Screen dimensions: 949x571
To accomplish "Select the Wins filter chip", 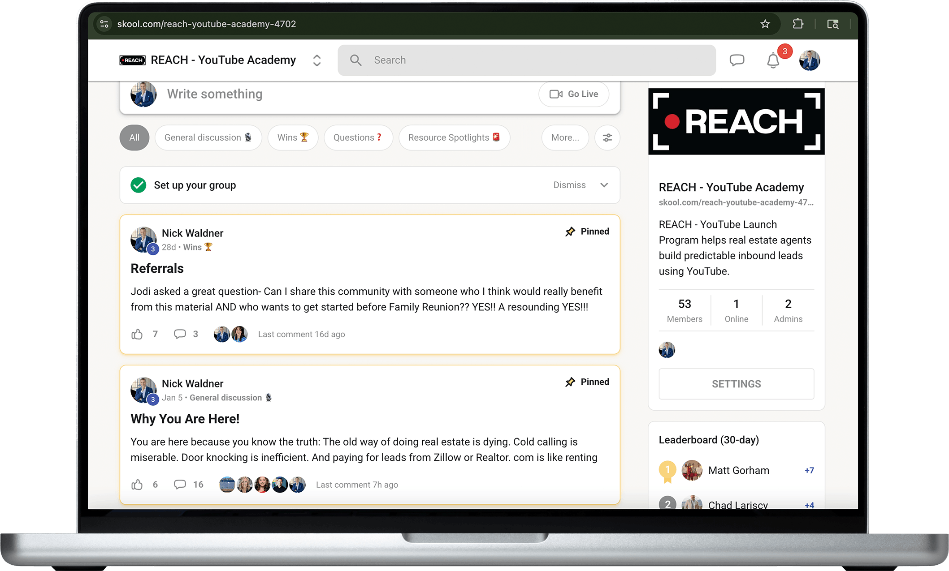I will coord(293,137).
